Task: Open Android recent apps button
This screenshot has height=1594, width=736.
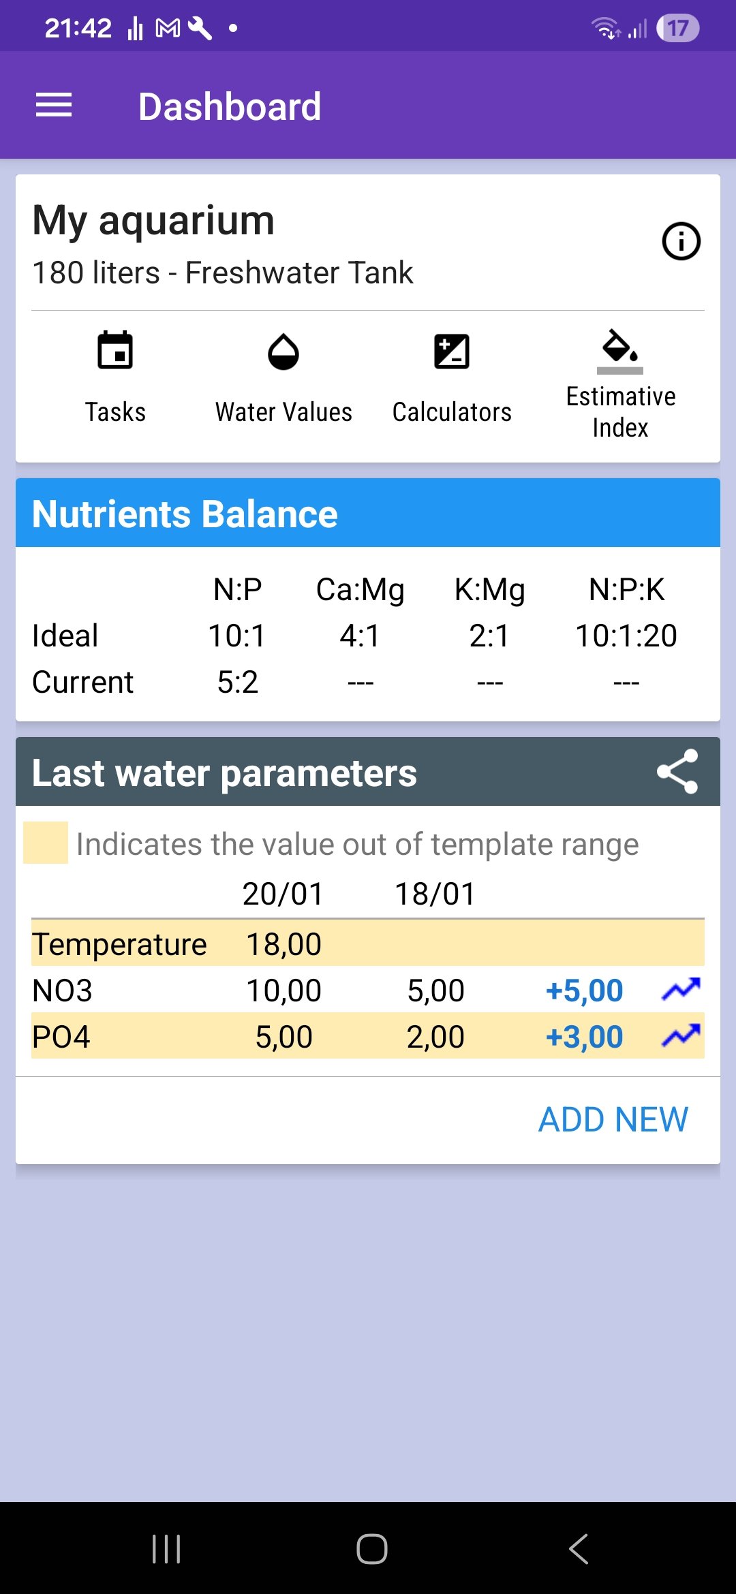Action: (166, 1548)
